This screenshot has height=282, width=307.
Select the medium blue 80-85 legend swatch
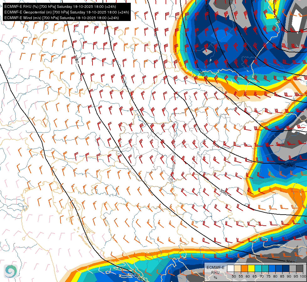pyautogui.click(x=279, y=268)
